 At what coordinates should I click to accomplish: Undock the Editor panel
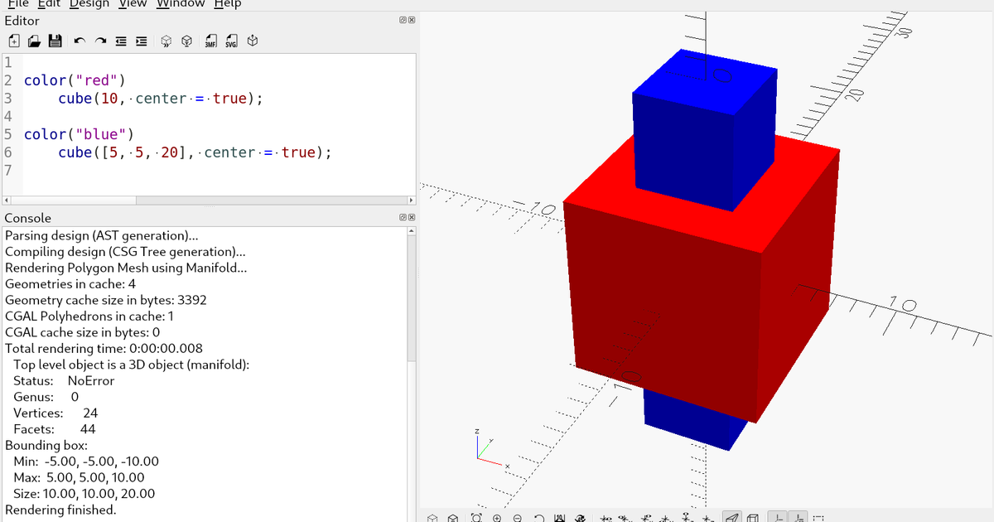click(402, 19)
